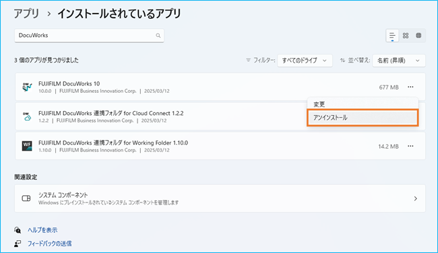The width and height of the screenshot is (438, 253).
Task: Click the search magnifier icon
Action: (158, 36)
